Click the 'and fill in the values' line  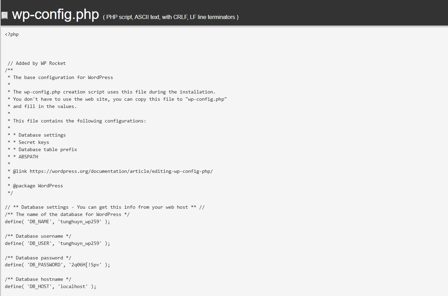(x=45, y=106)
